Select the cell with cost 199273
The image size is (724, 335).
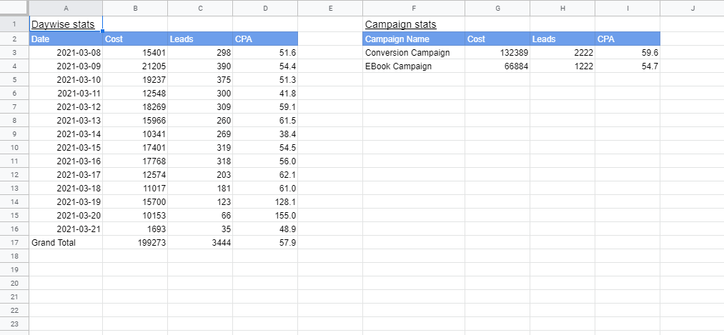(x=135, y=242)
